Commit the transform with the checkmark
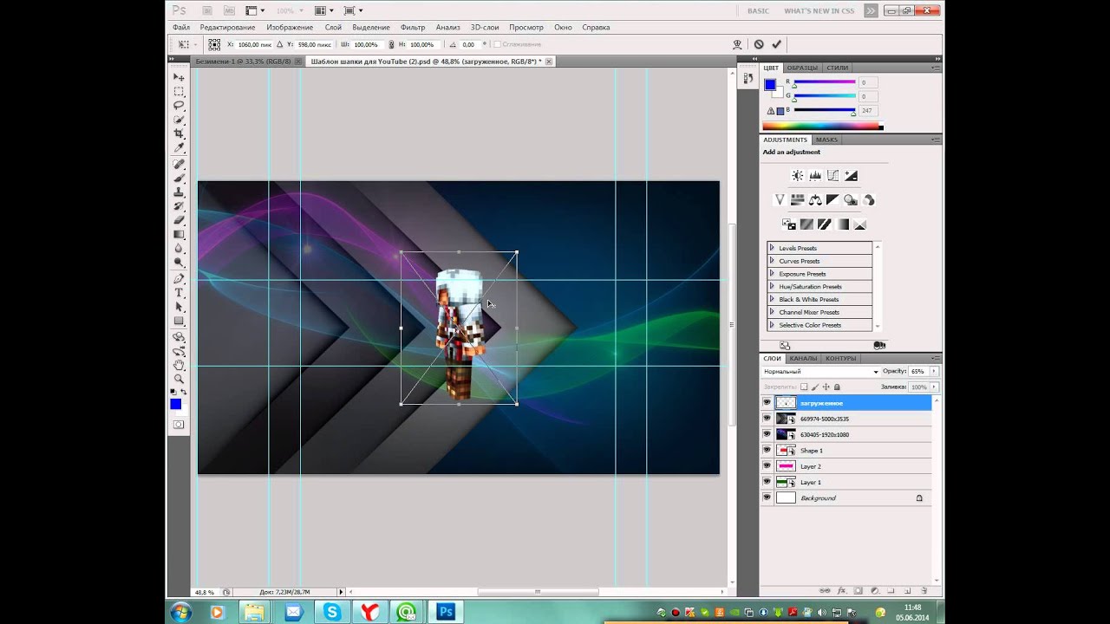 [776, 44]
